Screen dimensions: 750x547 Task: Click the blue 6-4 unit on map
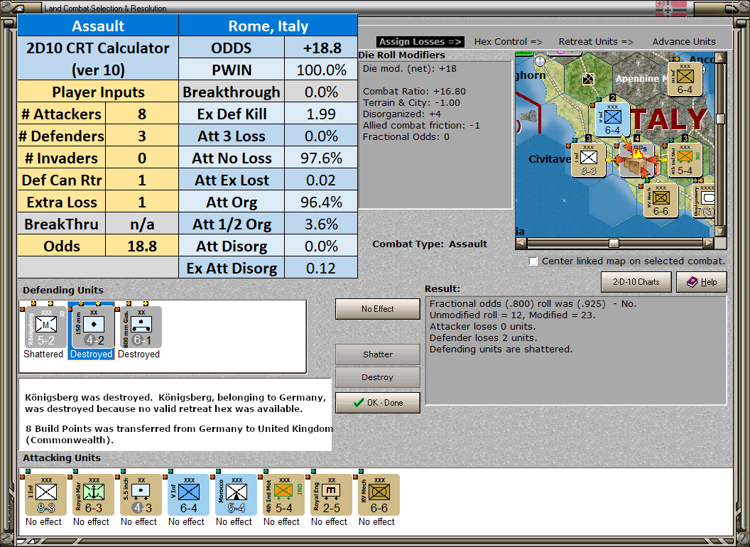coord(612,119)
